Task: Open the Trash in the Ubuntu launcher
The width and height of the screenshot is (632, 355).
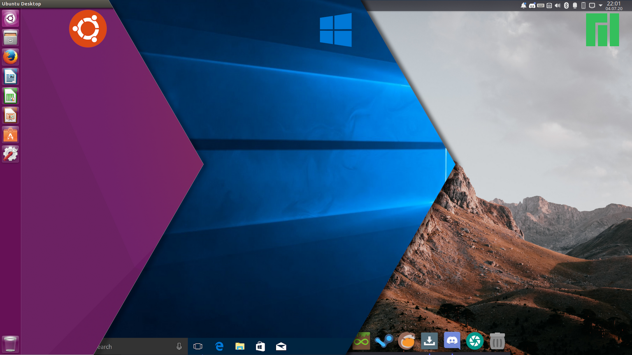Action: click(10, 344)
